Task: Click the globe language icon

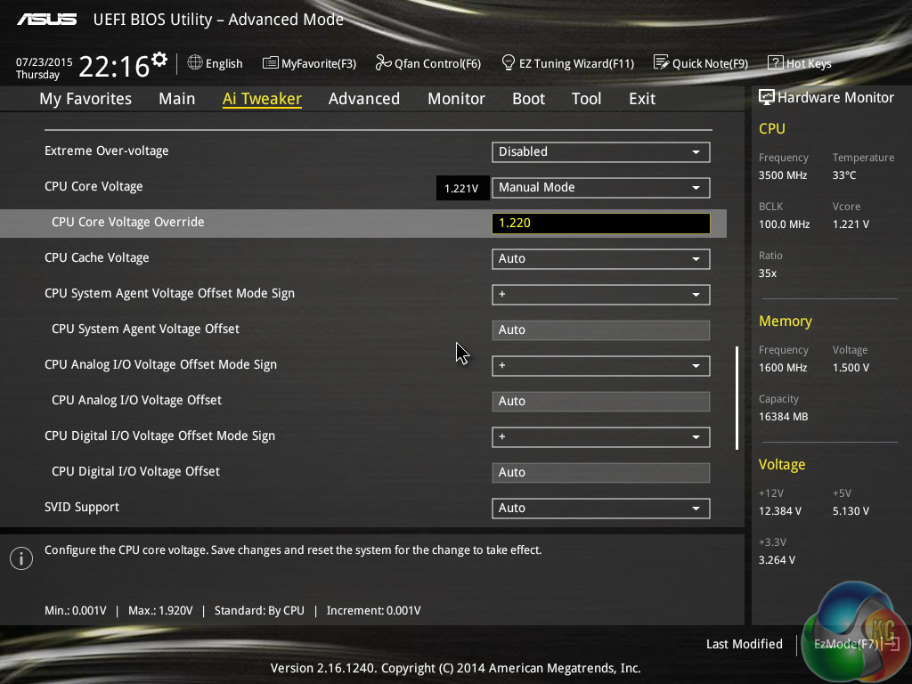Action: coord(195,63)
